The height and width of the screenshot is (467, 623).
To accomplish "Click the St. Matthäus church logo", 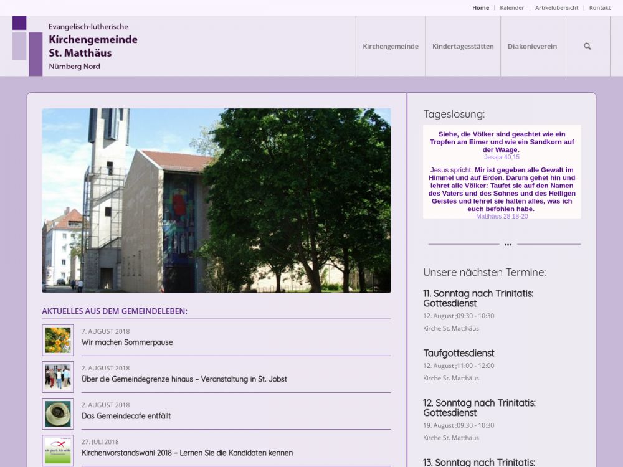I will pos(75,46).
